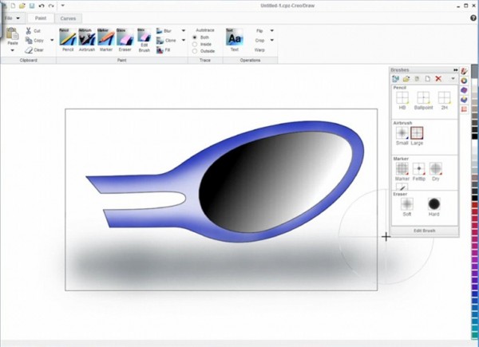Viewport: 479px width, 347px height.
Task: Delete brush with red X icon
Action: (437, 79)
